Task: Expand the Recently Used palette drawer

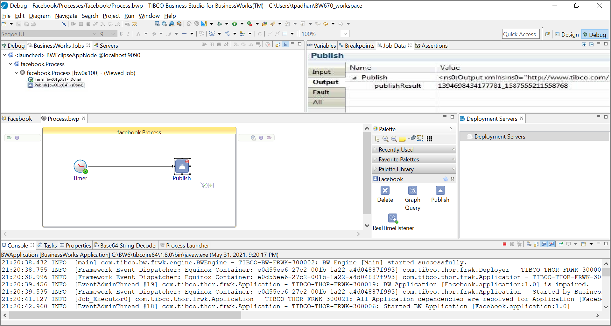Action: (396, 149)
